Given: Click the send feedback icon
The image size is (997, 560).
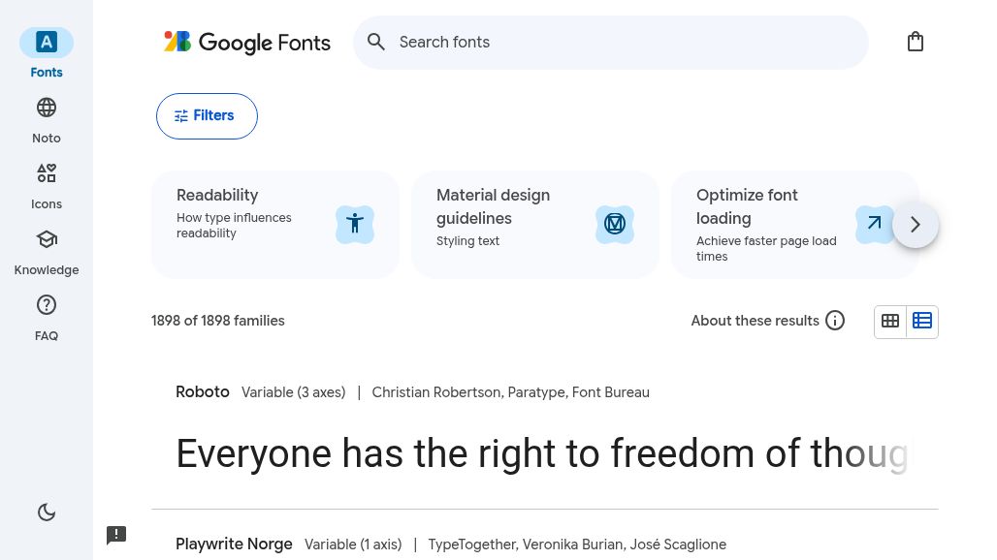Looking at the screenshot, I should click(x=116, y=535).
